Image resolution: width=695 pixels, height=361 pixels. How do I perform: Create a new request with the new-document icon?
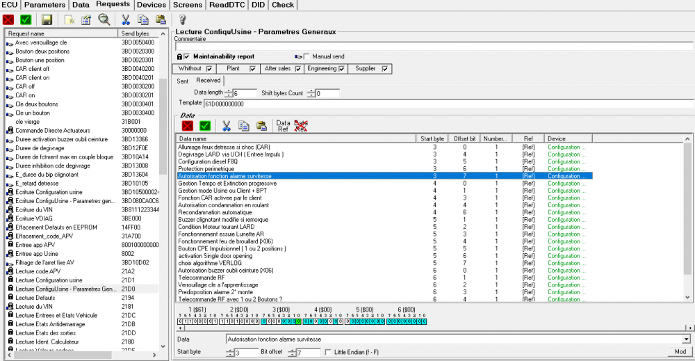pyautogui.click(x=69, y=19)
